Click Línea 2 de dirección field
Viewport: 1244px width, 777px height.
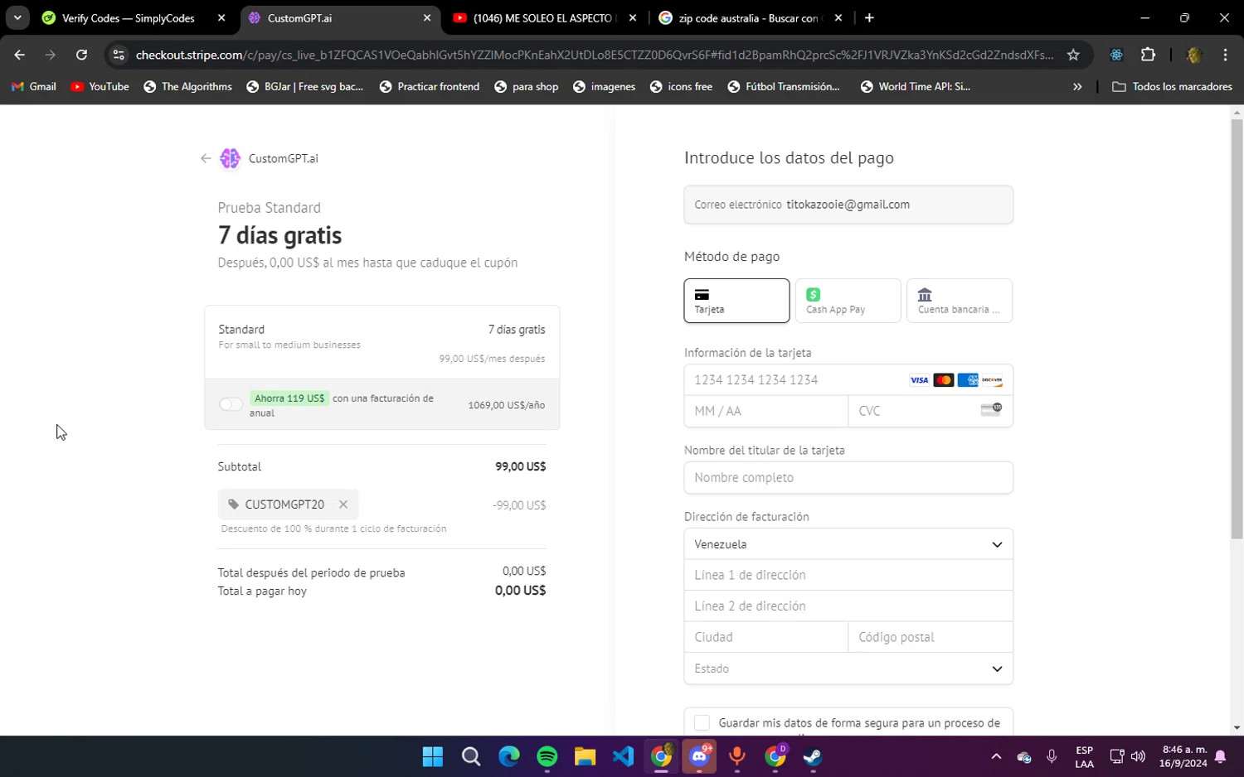(x=848, y=606)
